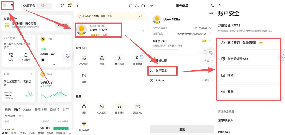
Task: Open Alpha活动 in recommendations
Action: click(x=84, y=126)
